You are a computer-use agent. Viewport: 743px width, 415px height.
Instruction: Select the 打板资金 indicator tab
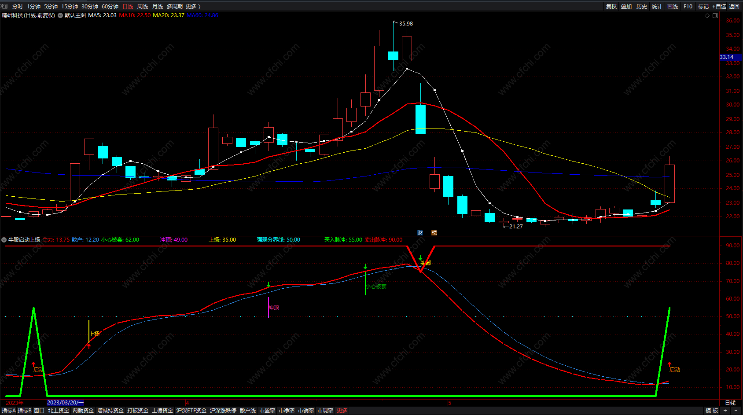[x=138, y=411]
